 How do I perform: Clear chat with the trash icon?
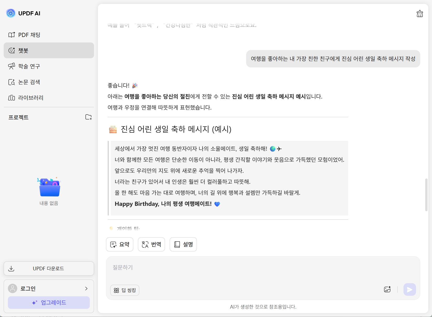(x=420, y=14)
